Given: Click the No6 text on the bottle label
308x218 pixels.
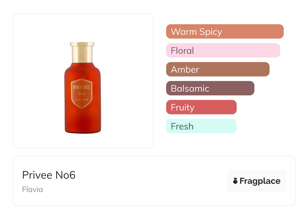Looking at the screenshot, I should pyautogui.click(x=81, y=94).
